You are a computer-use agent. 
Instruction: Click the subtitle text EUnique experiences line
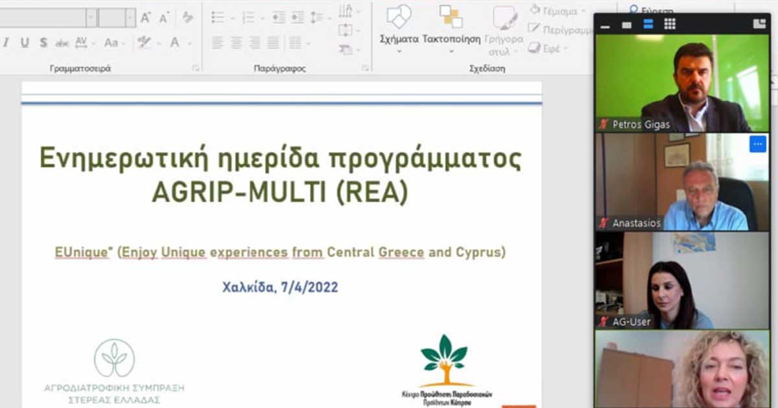coord(280,252)
